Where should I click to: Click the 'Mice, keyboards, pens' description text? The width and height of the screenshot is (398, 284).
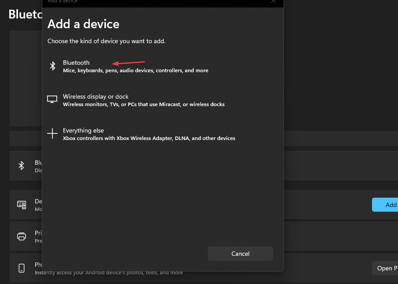(x=136, y=70)
